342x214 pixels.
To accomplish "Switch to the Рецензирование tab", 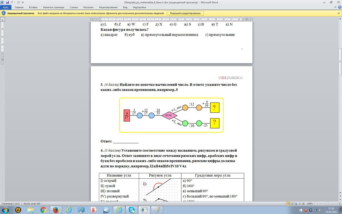I will pyautogui.click(x=108, y=7).
